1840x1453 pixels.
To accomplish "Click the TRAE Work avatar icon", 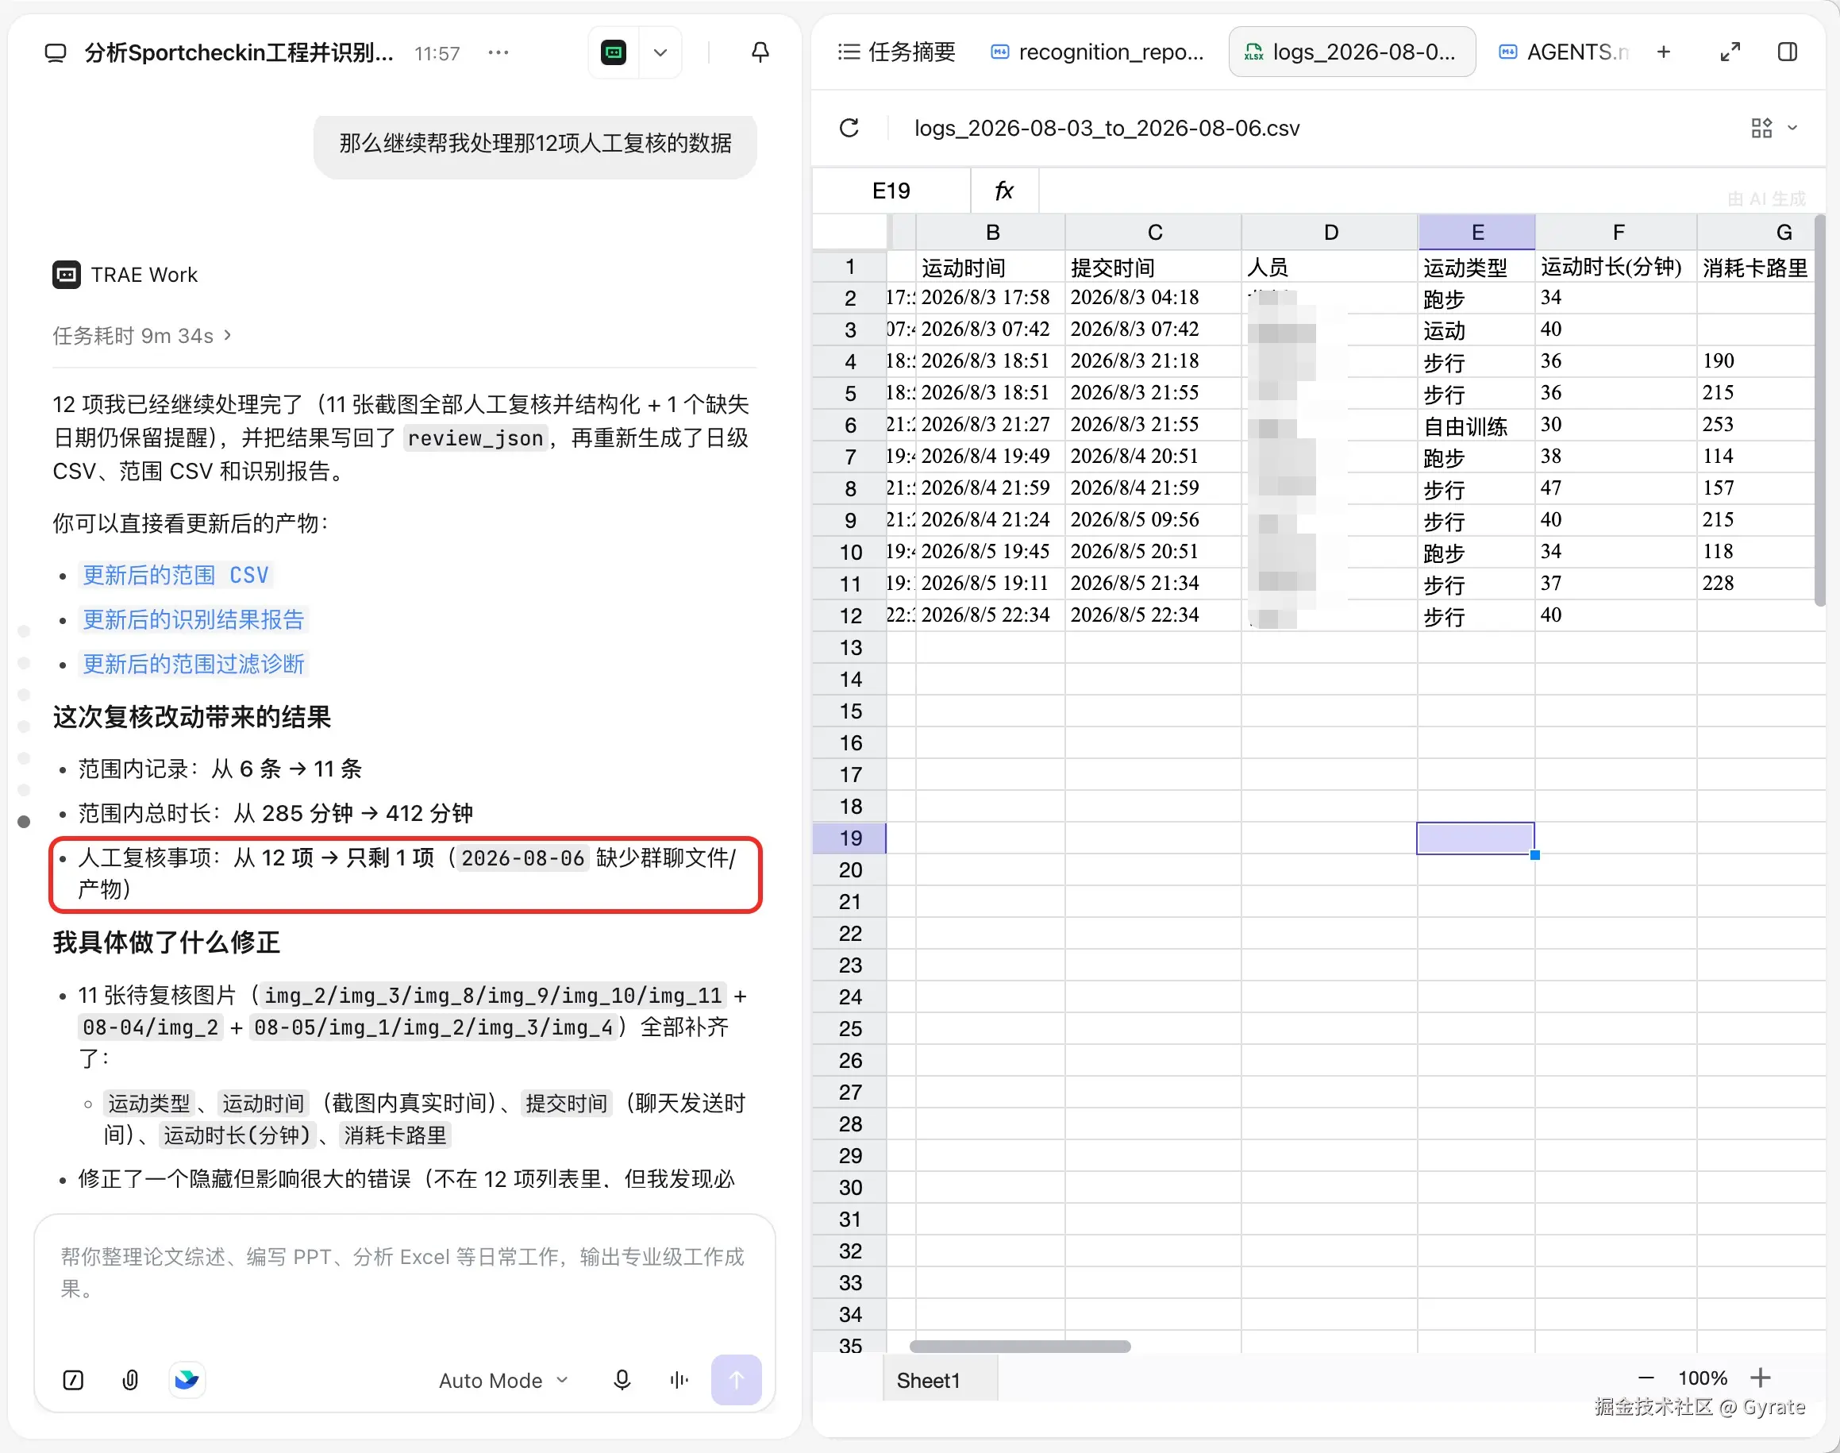I will pyautogui.click(x=67, y=275).
